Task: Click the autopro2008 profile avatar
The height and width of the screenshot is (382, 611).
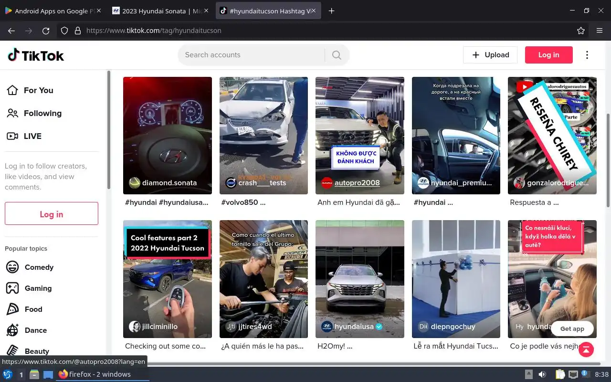Action: point(327,183)
